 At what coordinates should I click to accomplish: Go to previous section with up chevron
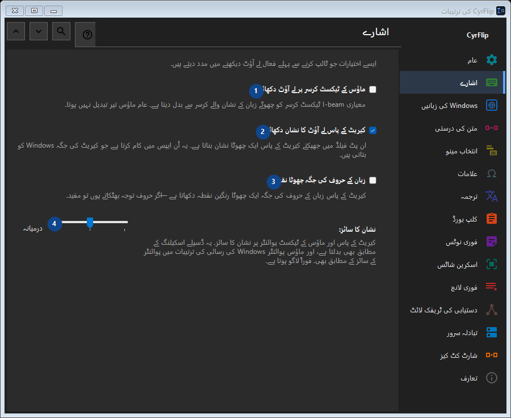coord(16,31)
